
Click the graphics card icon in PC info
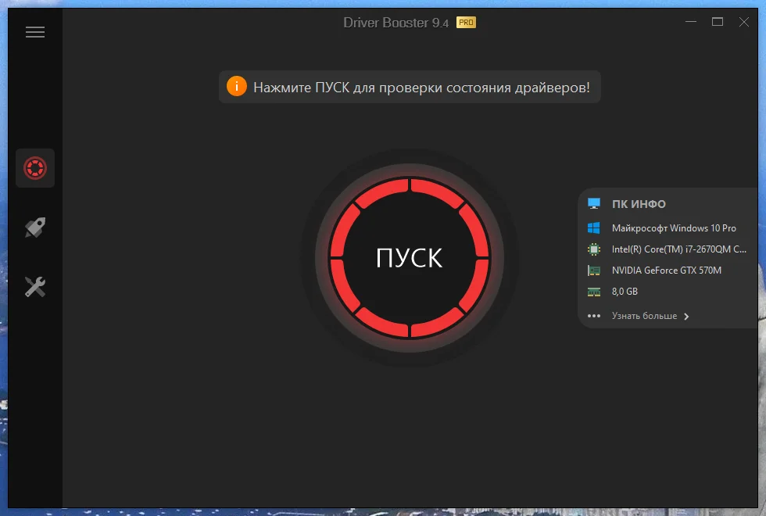[593, 271]
